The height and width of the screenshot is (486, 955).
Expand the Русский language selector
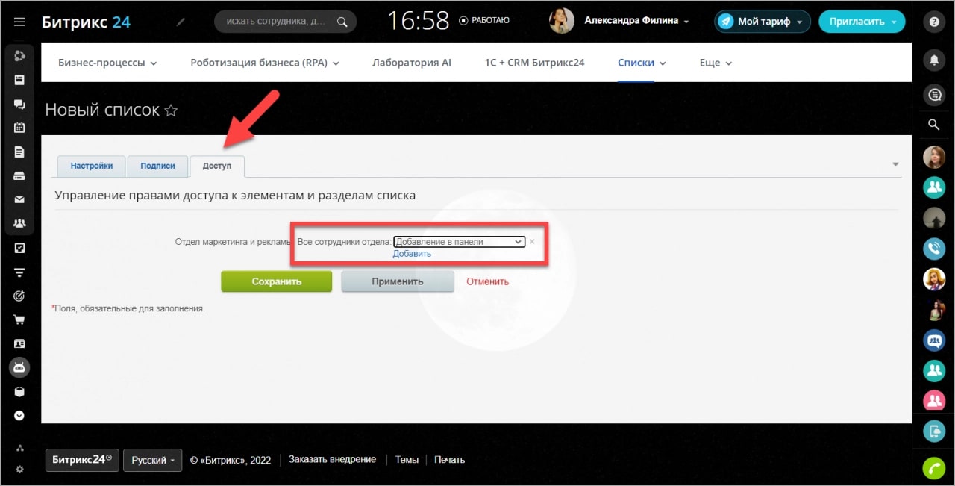152,460
